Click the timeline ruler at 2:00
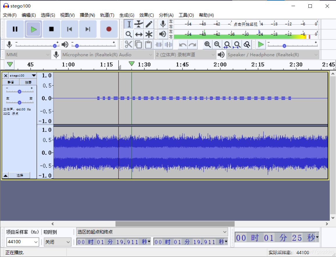The image size is (336, 257). pyautogui.click(x=220, y=65)
